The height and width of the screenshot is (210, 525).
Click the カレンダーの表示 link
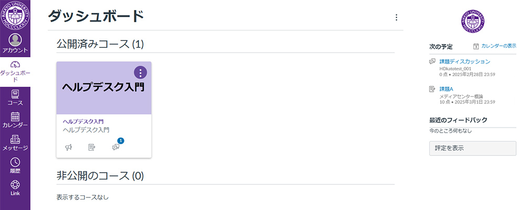pos(499,46)
